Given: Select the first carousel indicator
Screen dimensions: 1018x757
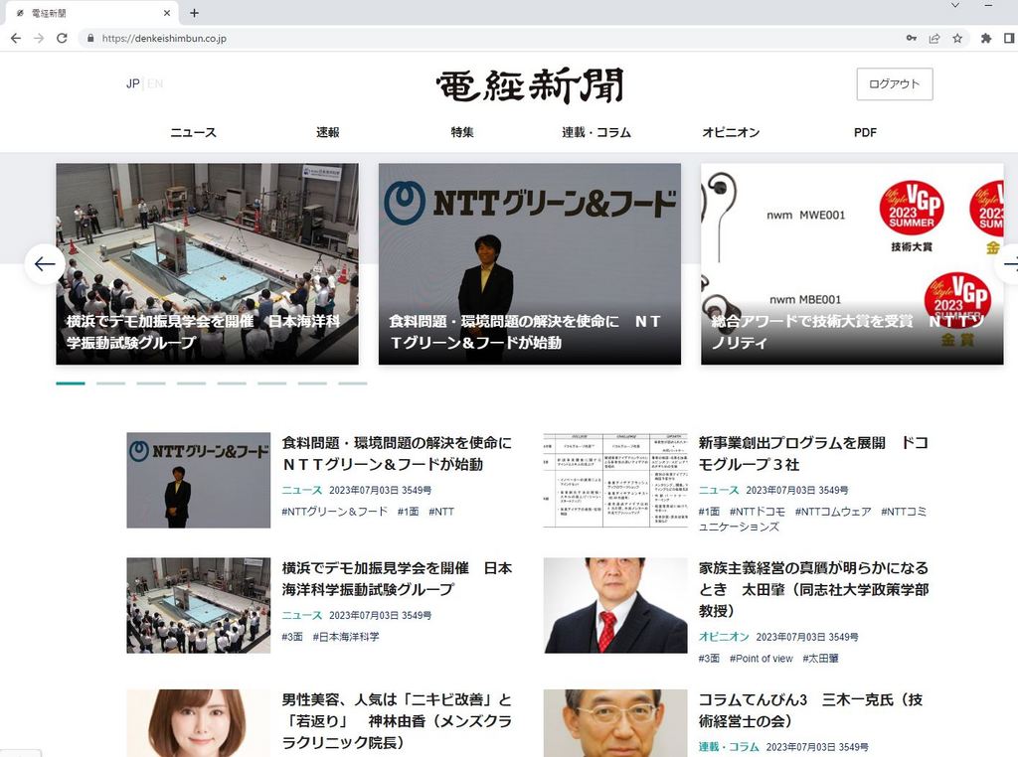Looking at the screenshot, I should pyautogui.click(x=71, y=383).
